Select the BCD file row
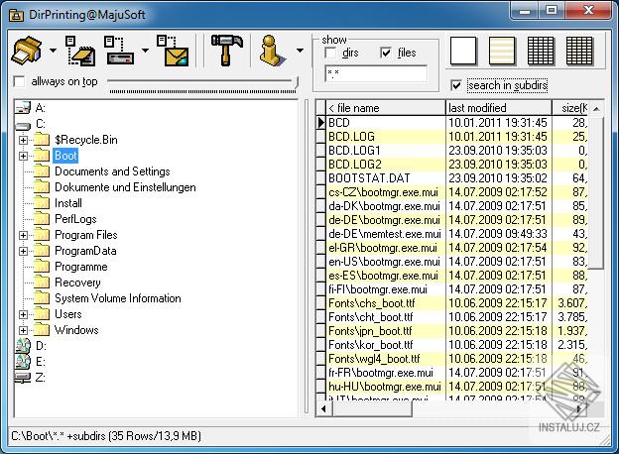Image resolution: width=619 pixels, height=454 pixels. (x=456, y=123)
